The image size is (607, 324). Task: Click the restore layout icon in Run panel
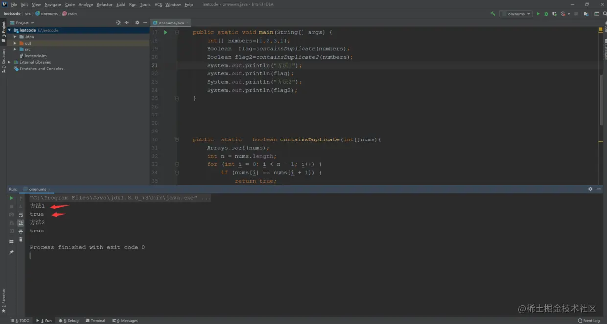tap(11, 241)
